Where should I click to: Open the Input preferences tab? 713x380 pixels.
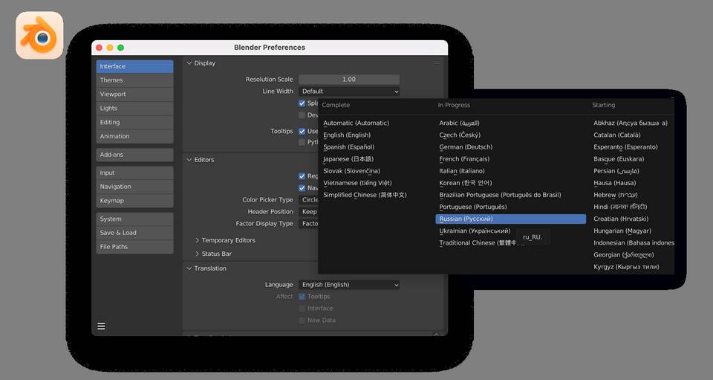click(134, 173)
